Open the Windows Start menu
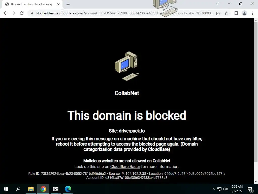Viewport: 258px width, 194px height. pos(6,189)
